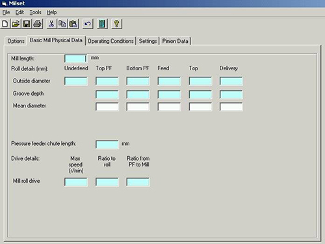Viewport: 325px width, 244px height.
Task: Click the Paste clipboard icon
Action: [73, 23]
